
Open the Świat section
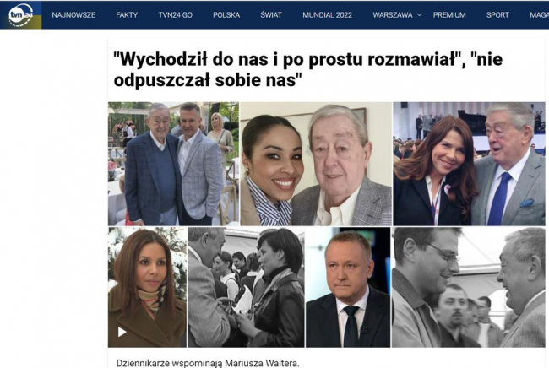click(271, 15)
